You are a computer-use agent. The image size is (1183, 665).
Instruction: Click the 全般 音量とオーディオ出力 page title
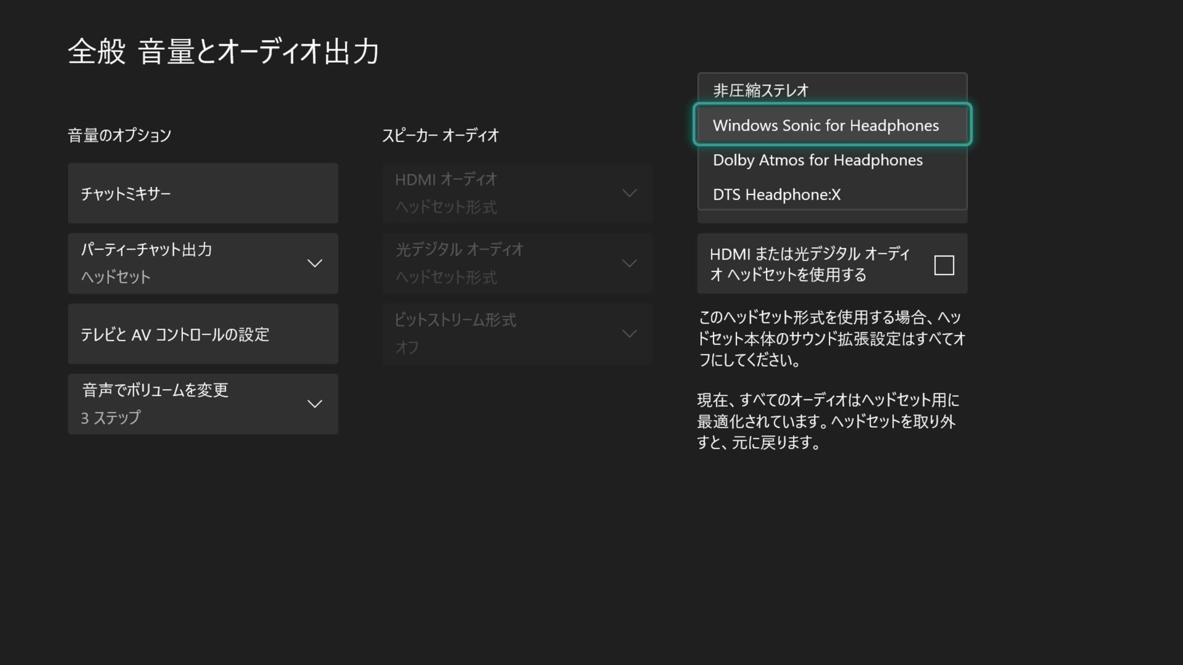pyautogui.click(x=223, y=51)
